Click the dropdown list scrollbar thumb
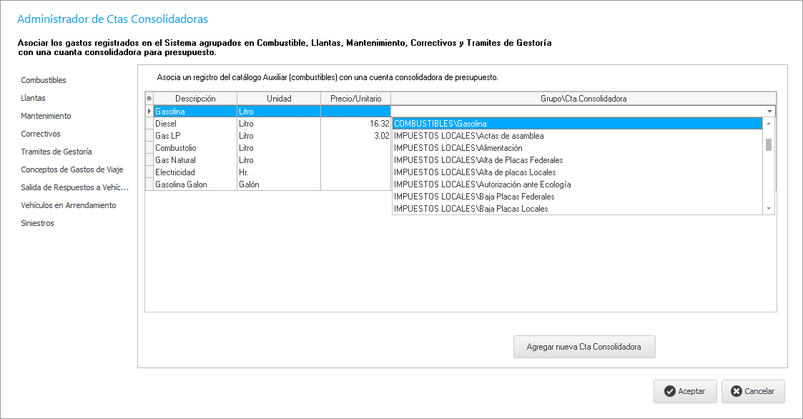The width and height of the screenshot is (803, 419). tap(769, 145)
